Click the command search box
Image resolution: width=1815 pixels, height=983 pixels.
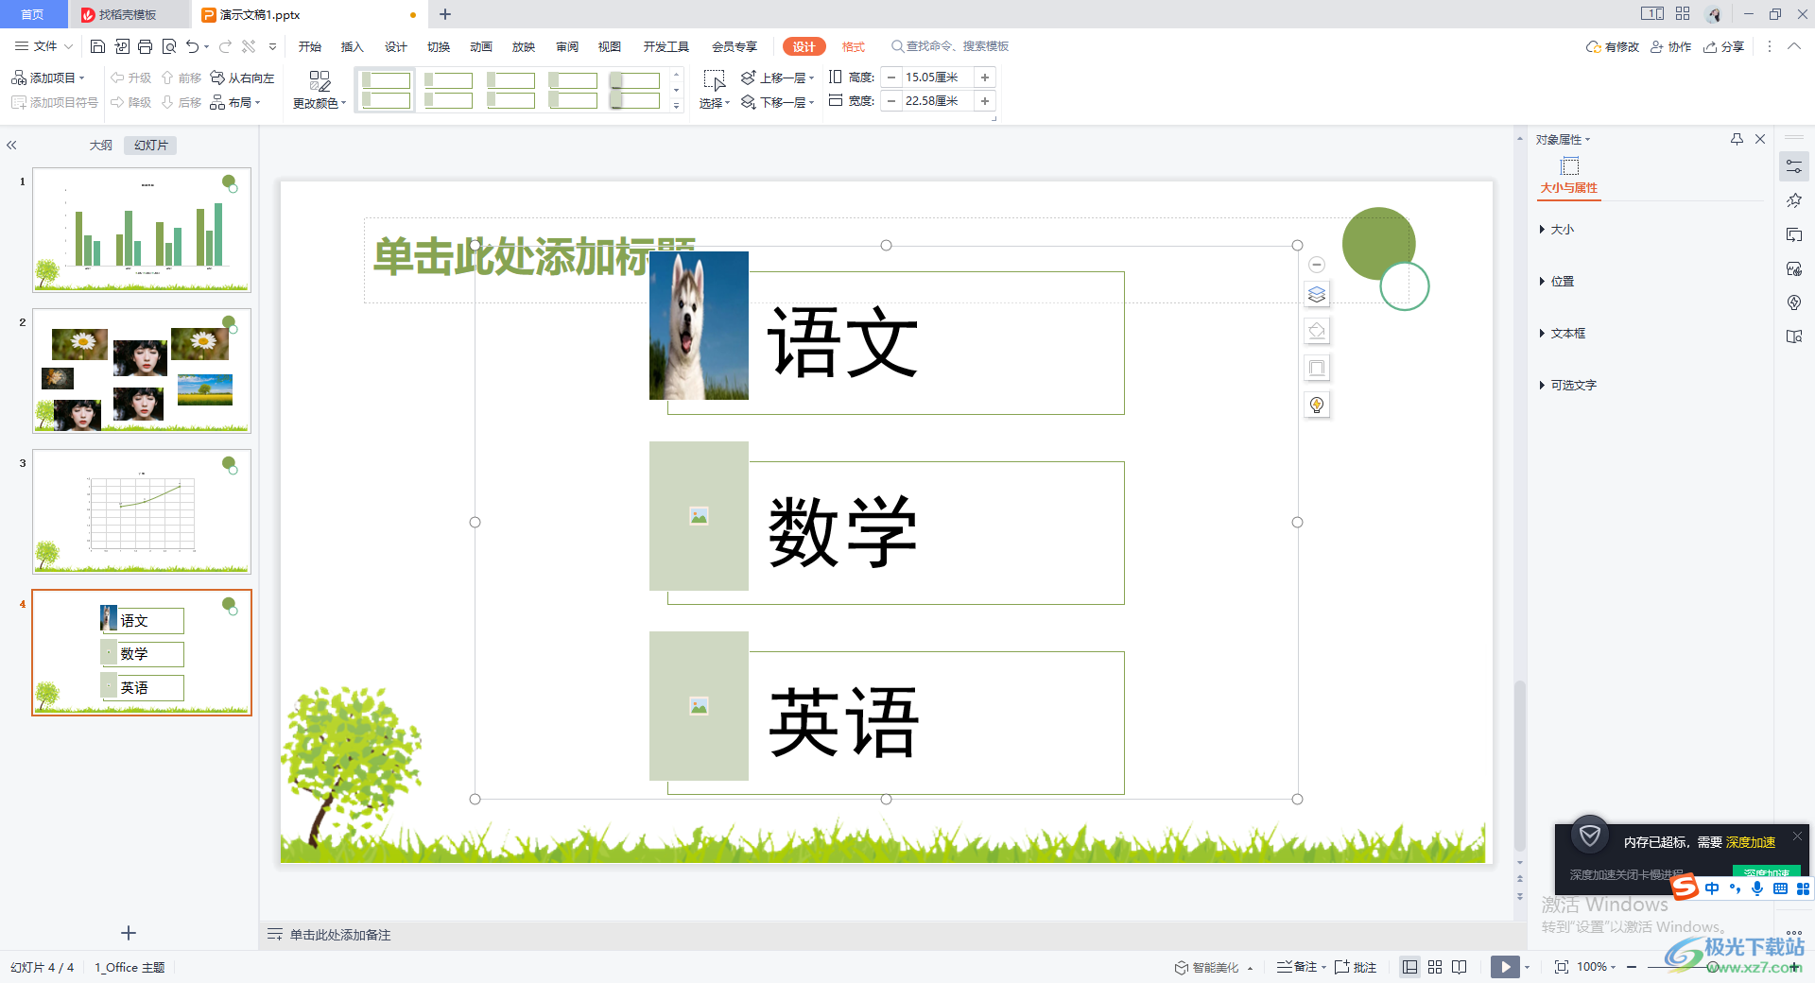coord(950,46)
